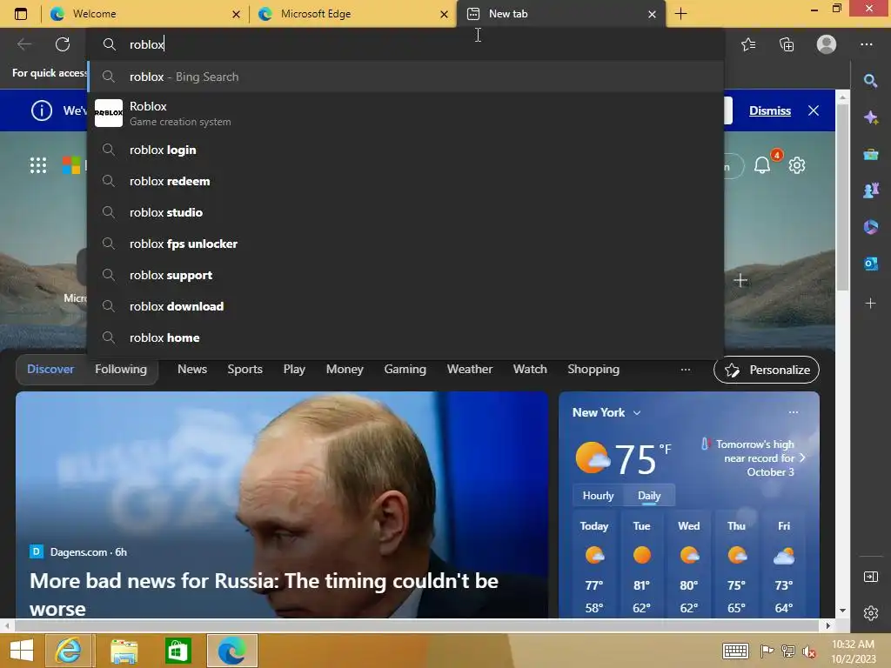891x668 pixels.
Task: Open page settings gear icon
Action: point(797,165)
